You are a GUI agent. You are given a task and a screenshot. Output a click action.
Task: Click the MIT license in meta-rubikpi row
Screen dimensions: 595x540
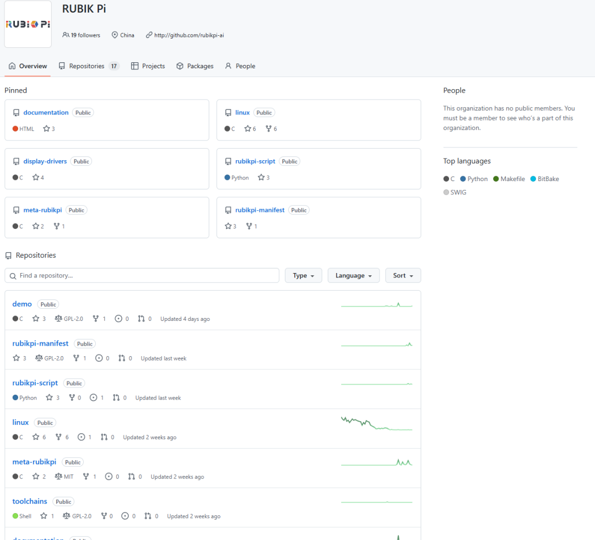64,476
